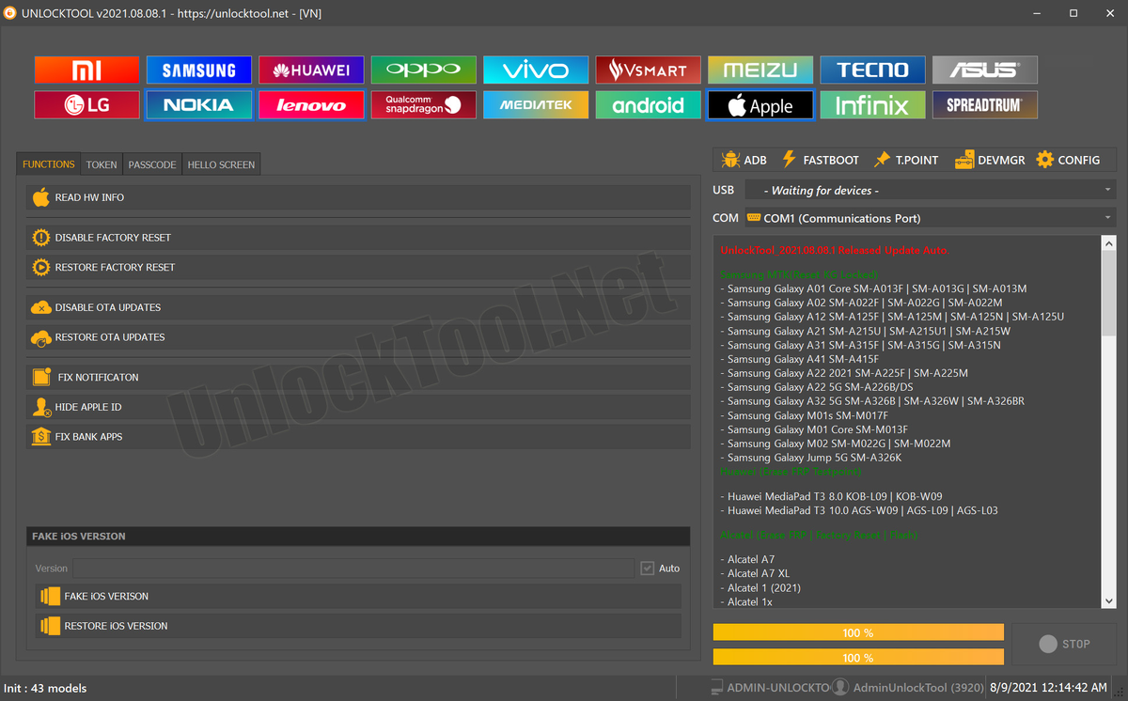The image size is (1128, 701).
Task: Open the T.POINT tool
Action: (x=905, y=160)
